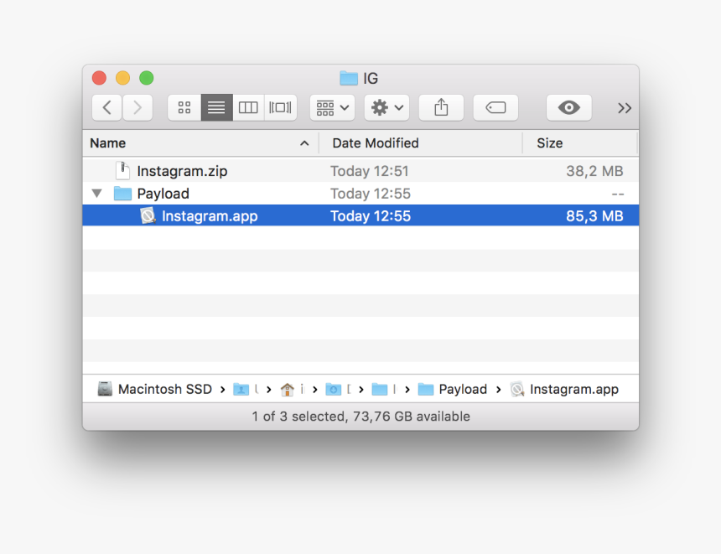This screenshot has width=721, height=554.
Task: Select the Payload folder row
Action: pos(361,194)
